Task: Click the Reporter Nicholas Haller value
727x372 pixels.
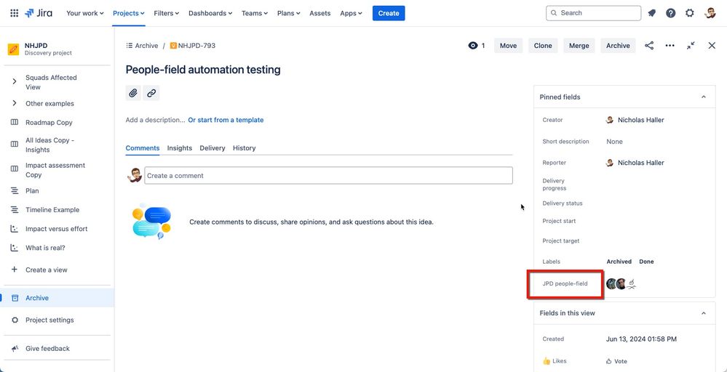Action: tap(635, 163)
